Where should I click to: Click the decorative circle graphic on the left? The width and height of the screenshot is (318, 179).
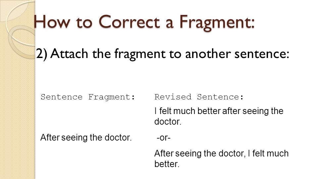[x=21, y=42]
